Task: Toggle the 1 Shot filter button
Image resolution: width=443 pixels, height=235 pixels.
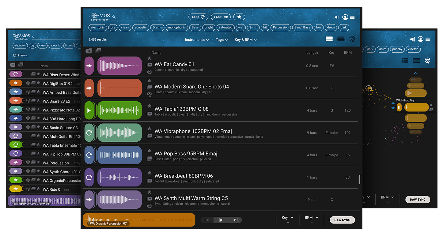Action: (x=221, y=17)
